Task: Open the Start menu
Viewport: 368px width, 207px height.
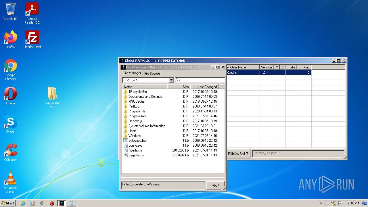Action: (8, 203)
